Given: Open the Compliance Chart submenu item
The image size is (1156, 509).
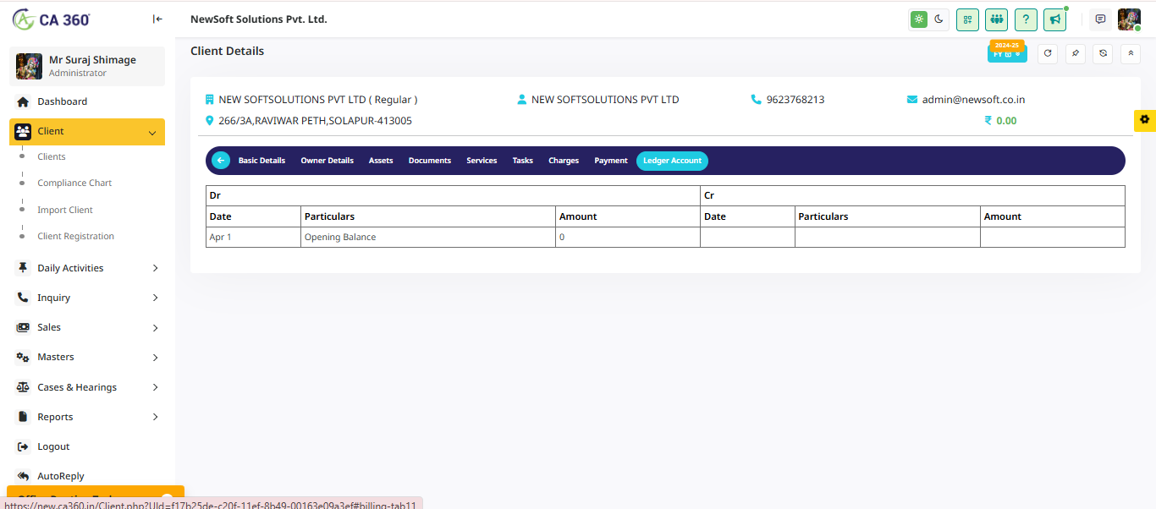Looking at the screenshot, I should (x=74, y=183).
